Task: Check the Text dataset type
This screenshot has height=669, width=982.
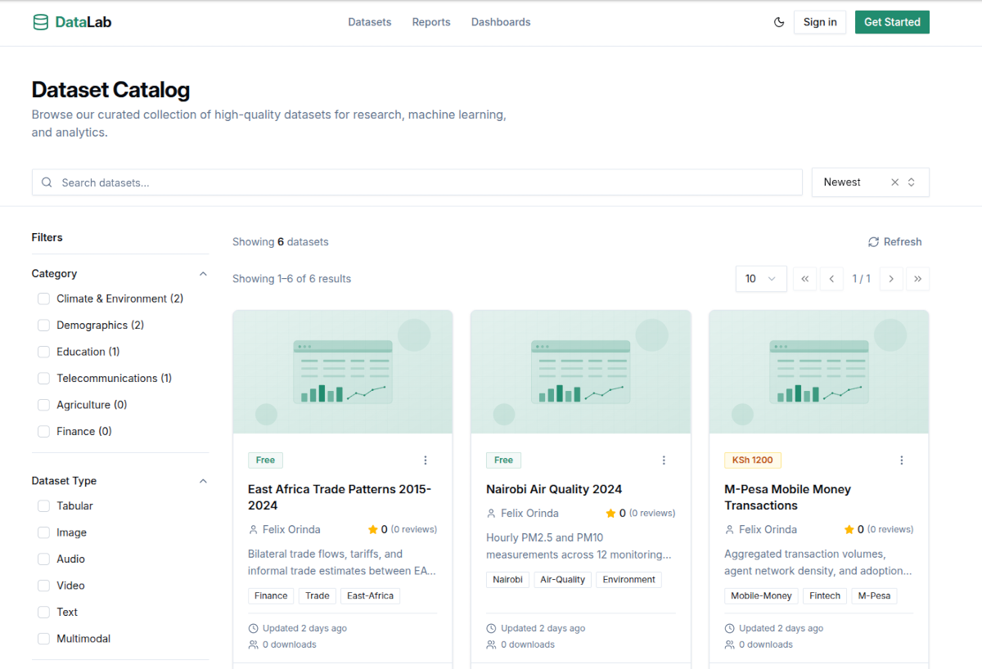Action: [44, 613]
